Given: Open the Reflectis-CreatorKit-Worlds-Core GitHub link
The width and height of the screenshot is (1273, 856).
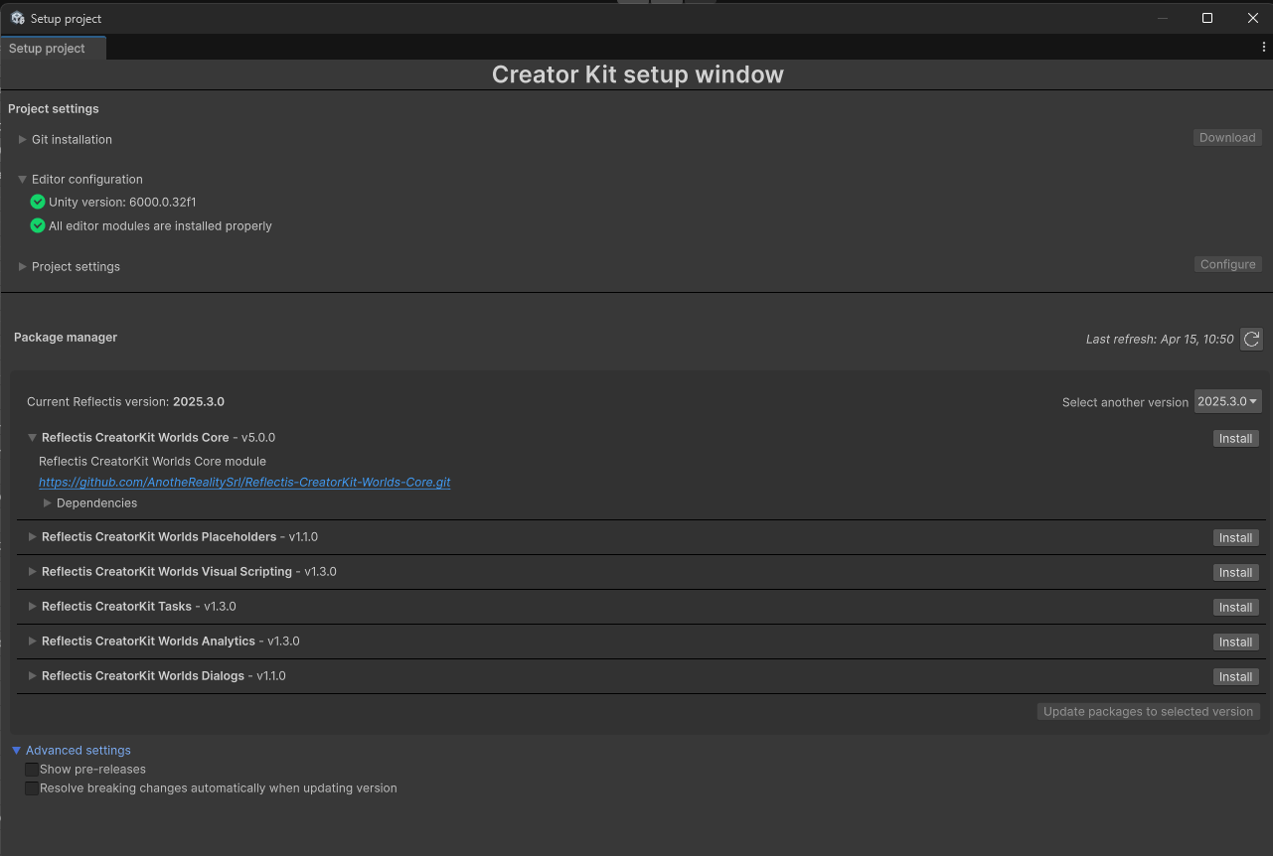Looking at the screenshot, I should [x=244, y=483].
